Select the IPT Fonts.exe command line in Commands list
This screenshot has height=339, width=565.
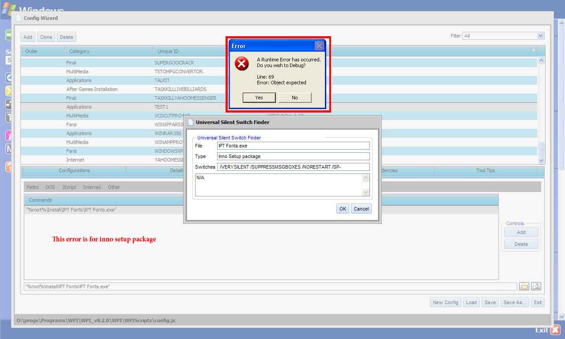point(261,210)
